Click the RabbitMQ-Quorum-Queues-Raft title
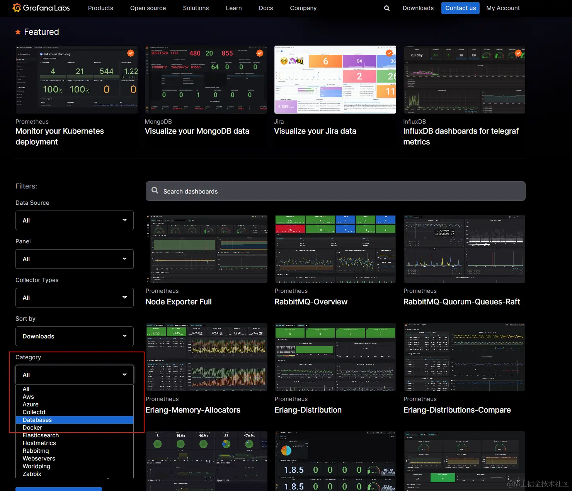The image size is (572, 491). 462,302
